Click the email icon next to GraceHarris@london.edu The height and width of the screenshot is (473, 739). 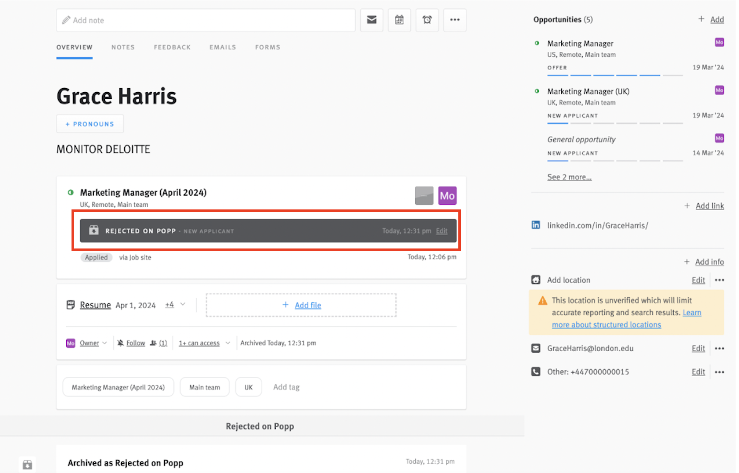[x=536, y=348]
